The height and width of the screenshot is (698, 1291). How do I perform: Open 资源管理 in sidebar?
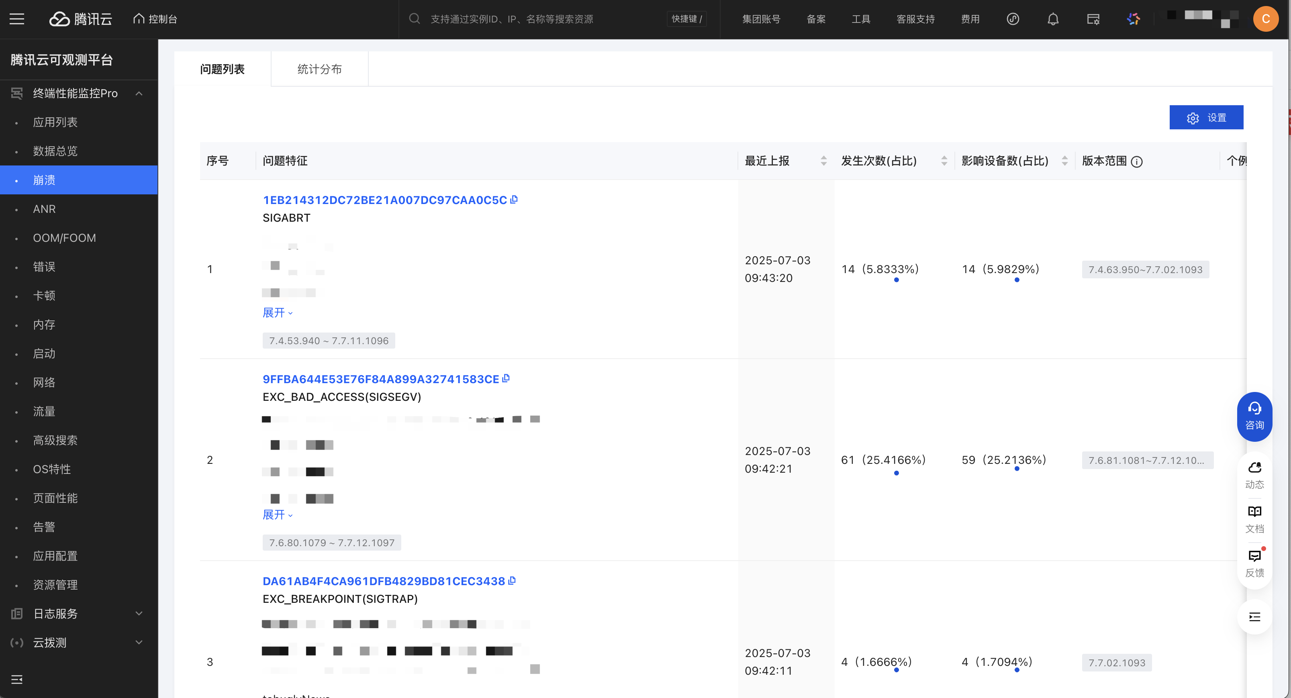pyautogui.click(x=55, y=585)
